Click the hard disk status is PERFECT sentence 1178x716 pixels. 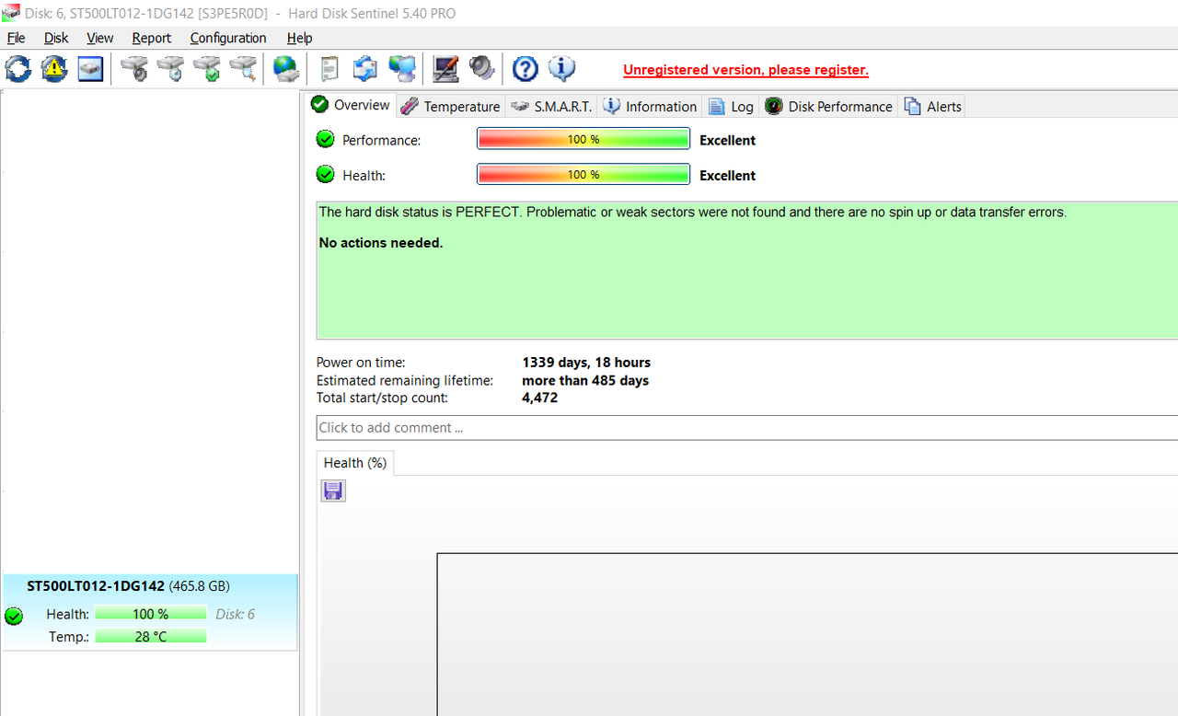pyautogui.click(x=693, y=212)
